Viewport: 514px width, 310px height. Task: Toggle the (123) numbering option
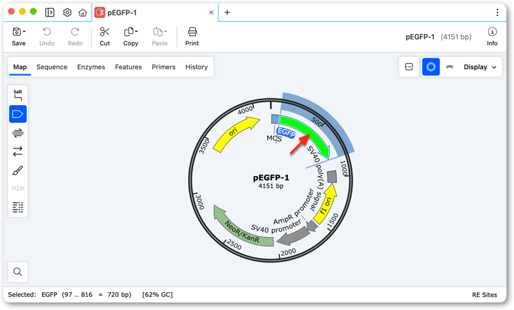tap(18, 188)
